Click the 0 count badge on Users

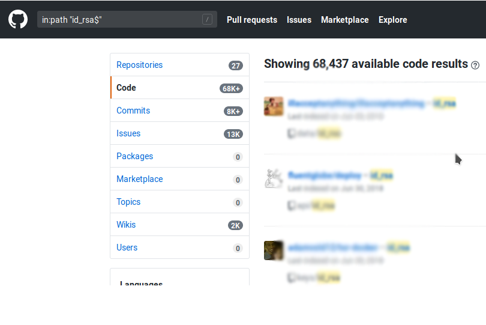pyautogui.click(x=238, y=248)
